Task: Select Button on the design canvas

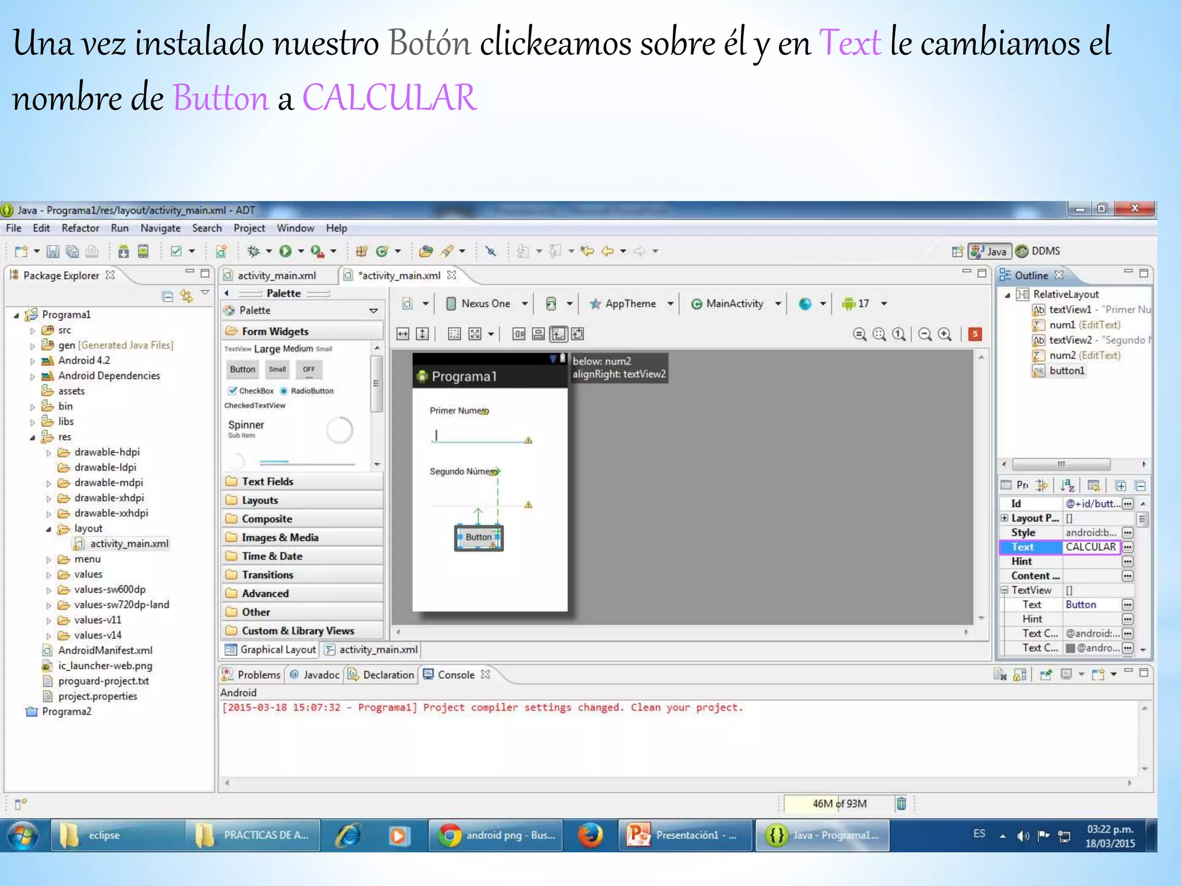Action: (x=479, y=538)
